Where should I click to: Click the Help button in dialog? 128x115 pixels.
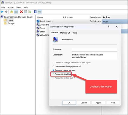[x=113, y=103]
